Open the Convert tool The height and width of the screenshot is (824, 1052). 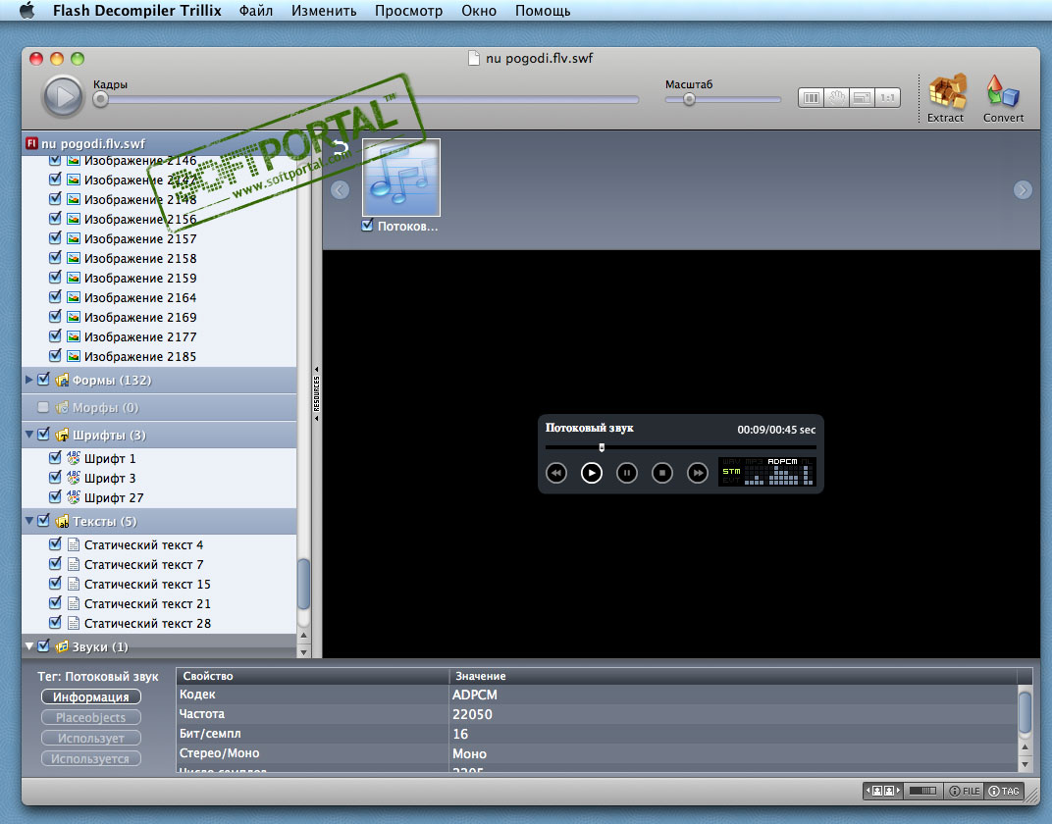coord(1003,98)
